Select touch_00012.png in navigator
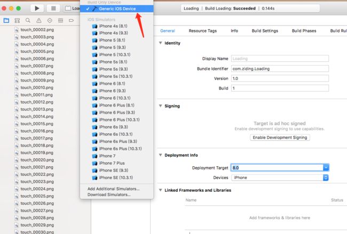Screen dimensions: 347x234 37,102
